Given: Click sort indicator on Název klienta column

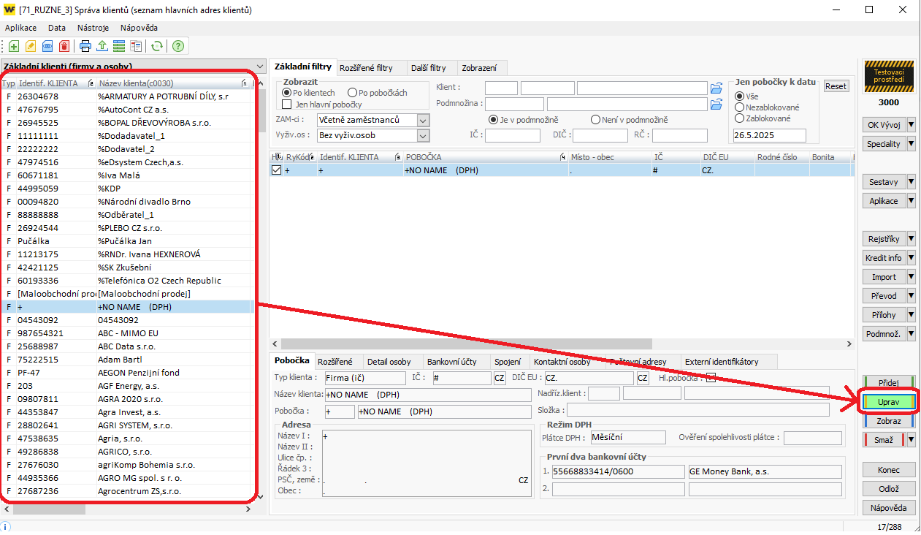Looking at the screenshot, I should [x=243, y=83].
